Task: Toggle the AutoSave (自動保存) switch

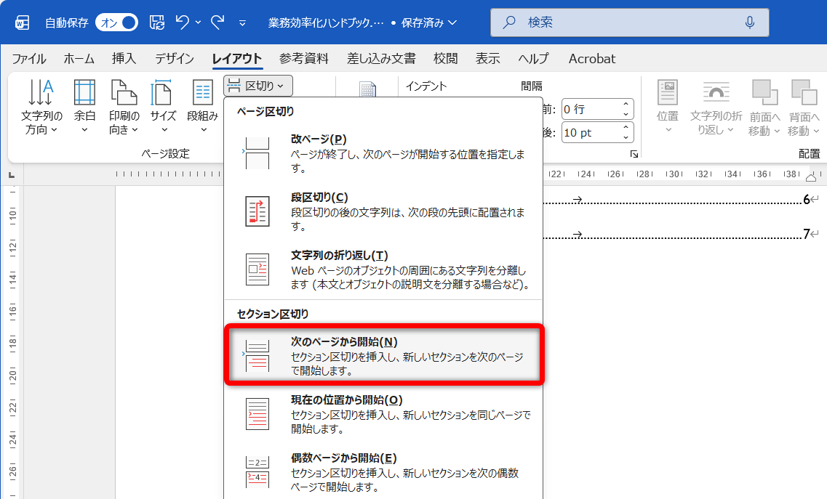Action: tap(116, 23)
